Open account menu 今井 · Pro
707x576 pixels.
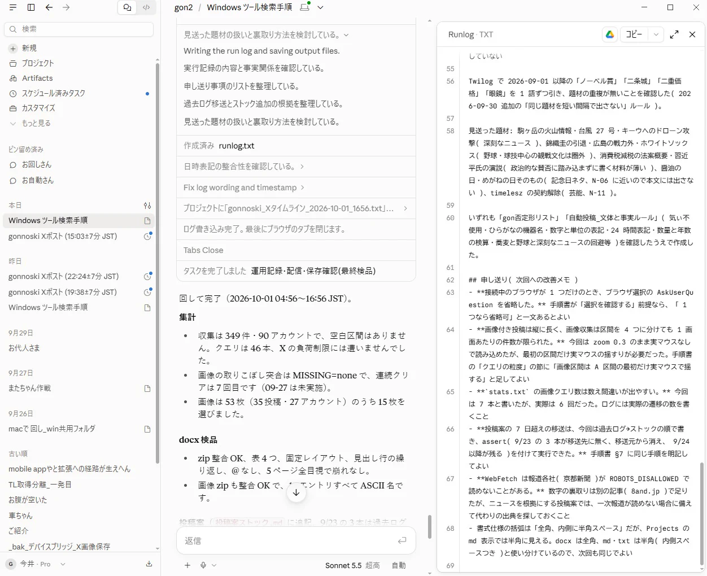36,564
